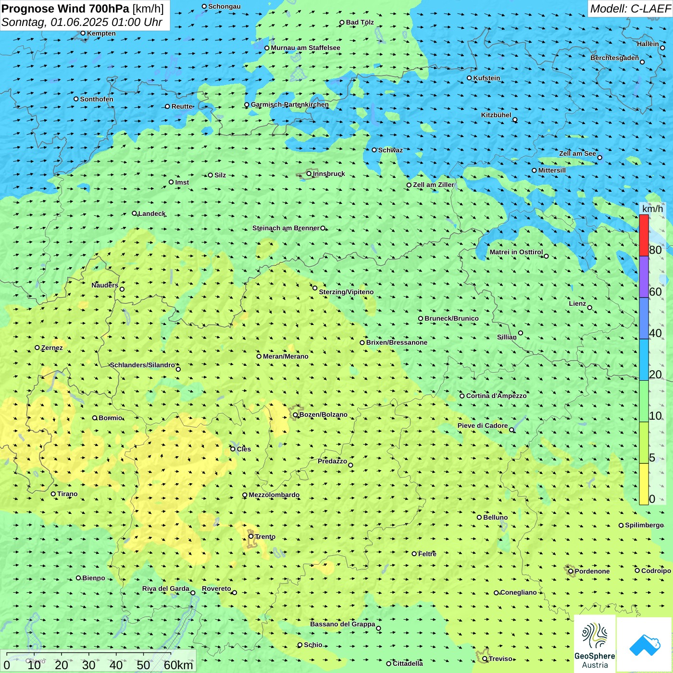Click the GeoSphere Austria logo
Image resolution: width=673 pixels, height=673 pixels.
[595, 644]
